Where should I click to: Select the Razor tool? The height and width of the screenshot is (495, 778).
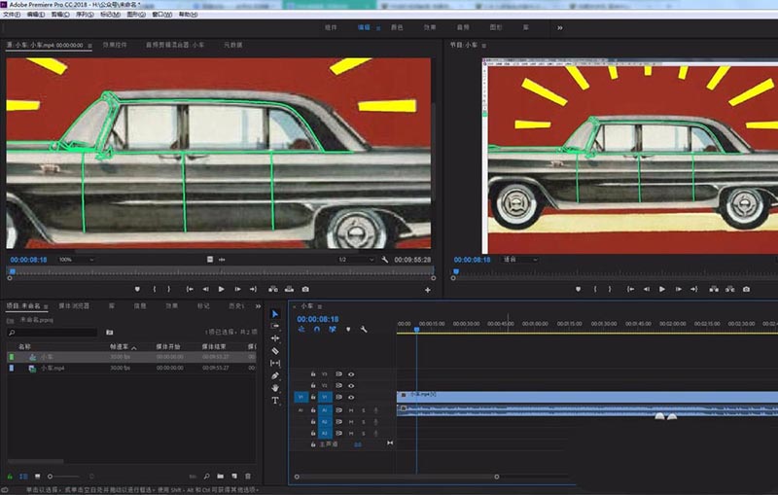click(275, 350)
